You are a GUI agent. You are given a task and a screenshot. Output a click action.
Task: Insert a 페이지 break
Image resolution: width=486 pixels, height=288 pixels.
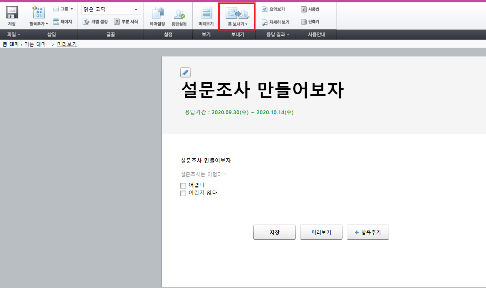[x=62, y=22]
